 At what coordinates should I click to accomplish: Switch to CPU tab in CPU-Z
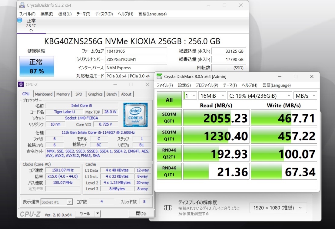26,94
